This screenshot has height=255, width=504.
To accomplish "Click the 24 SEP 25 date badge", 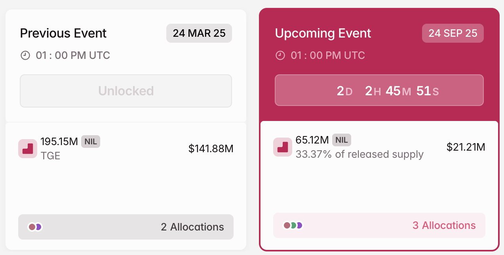I will [x=453, y=33].
